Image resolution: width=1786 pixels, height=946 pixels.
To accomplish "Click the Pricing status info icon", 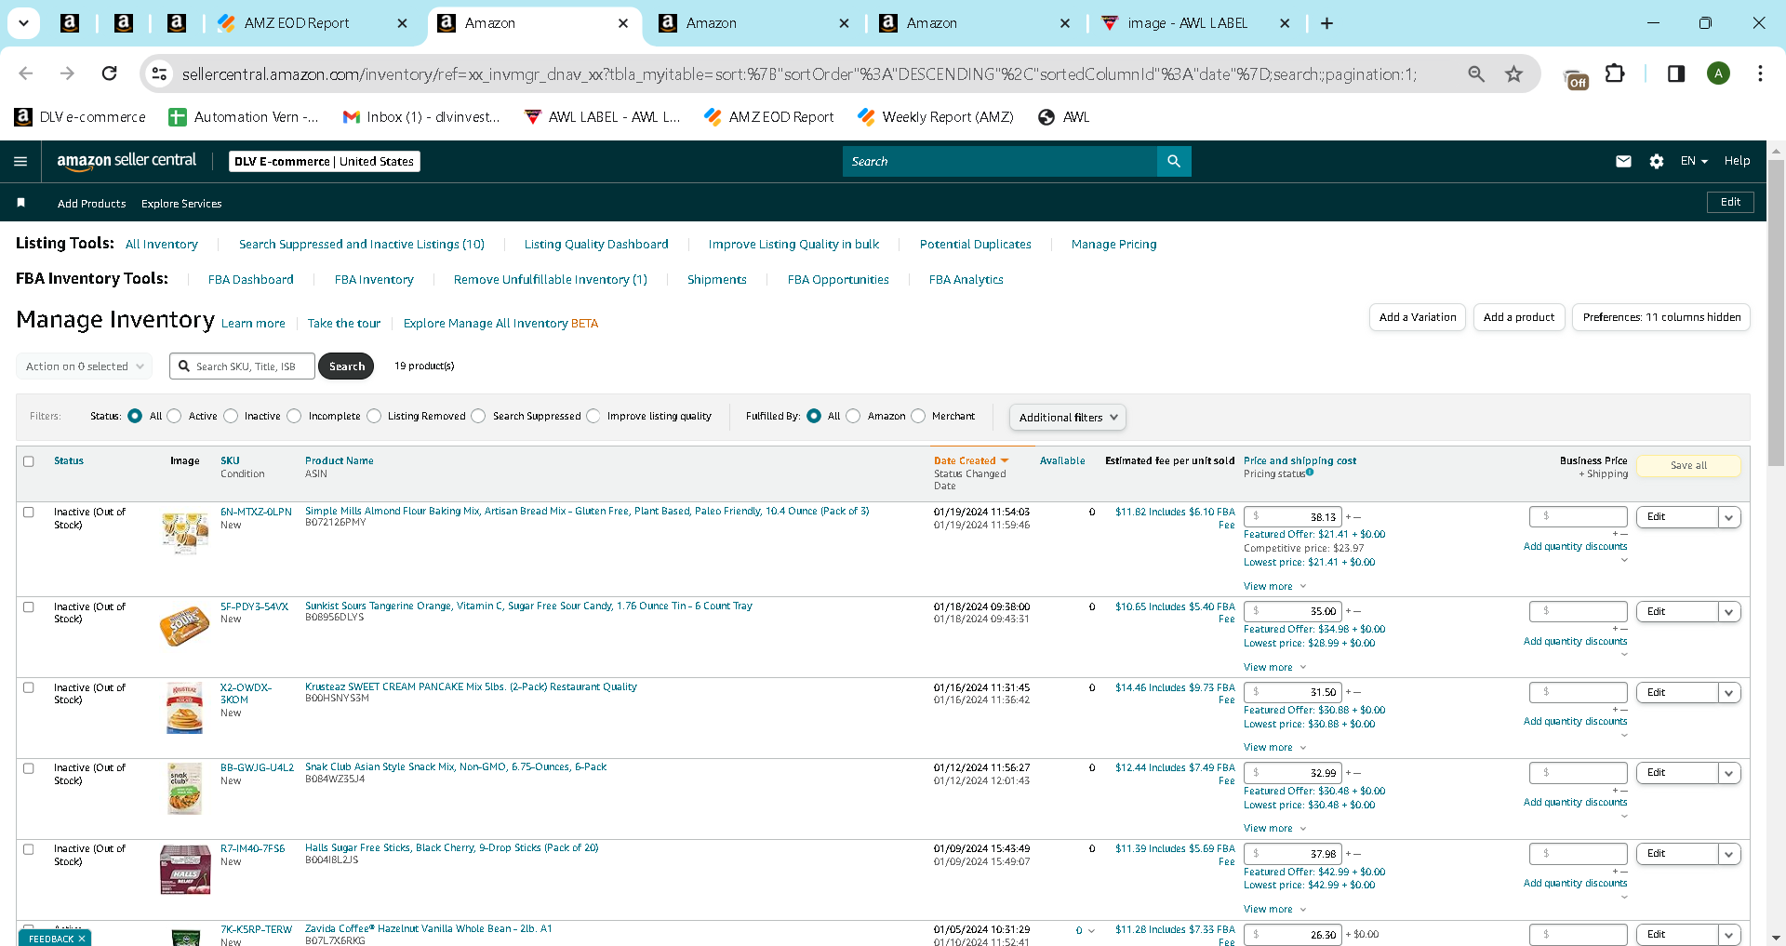I will (x=1310, y=473).
